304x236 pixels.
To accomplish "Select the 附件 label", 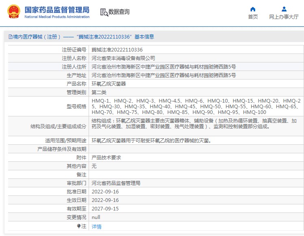I will coord(81,158).
